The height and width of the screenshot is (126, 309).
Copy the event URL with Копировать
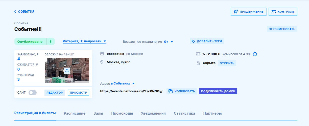(182, 91)
